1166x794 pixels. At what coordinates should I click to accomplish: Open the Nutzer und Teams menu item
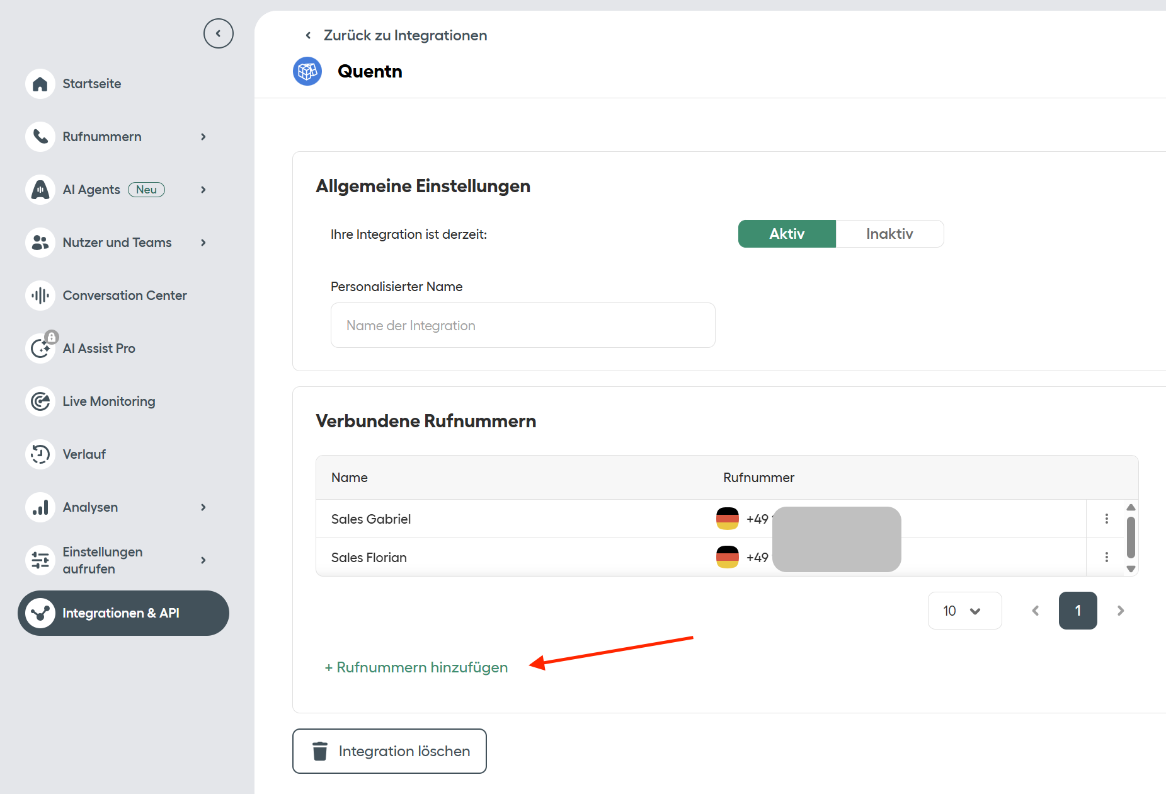point(117,243)
